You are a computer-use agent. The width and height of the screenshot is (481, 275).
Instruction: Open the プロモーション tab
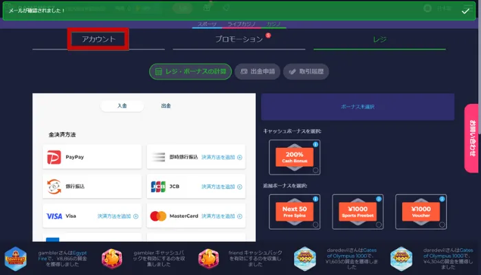pyautogui.click(x=239, y=39)
